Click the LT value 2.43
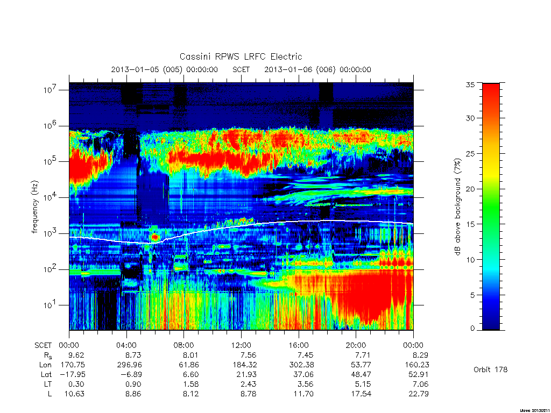 [x=249, y=384]
